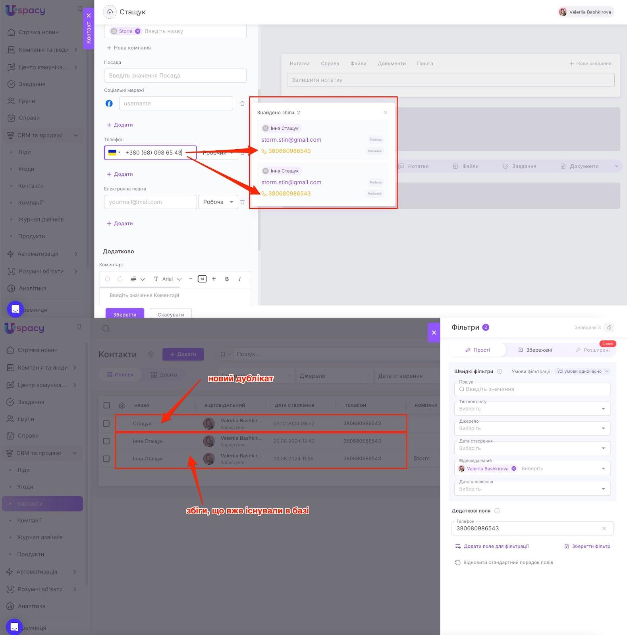Viewport: 627px width, 635px height.
Task: Switch to the Справа tab
Action: pos(330,63)
